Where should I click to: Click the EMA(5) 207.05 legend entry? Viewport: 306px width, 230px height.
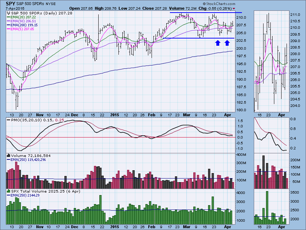22,29
